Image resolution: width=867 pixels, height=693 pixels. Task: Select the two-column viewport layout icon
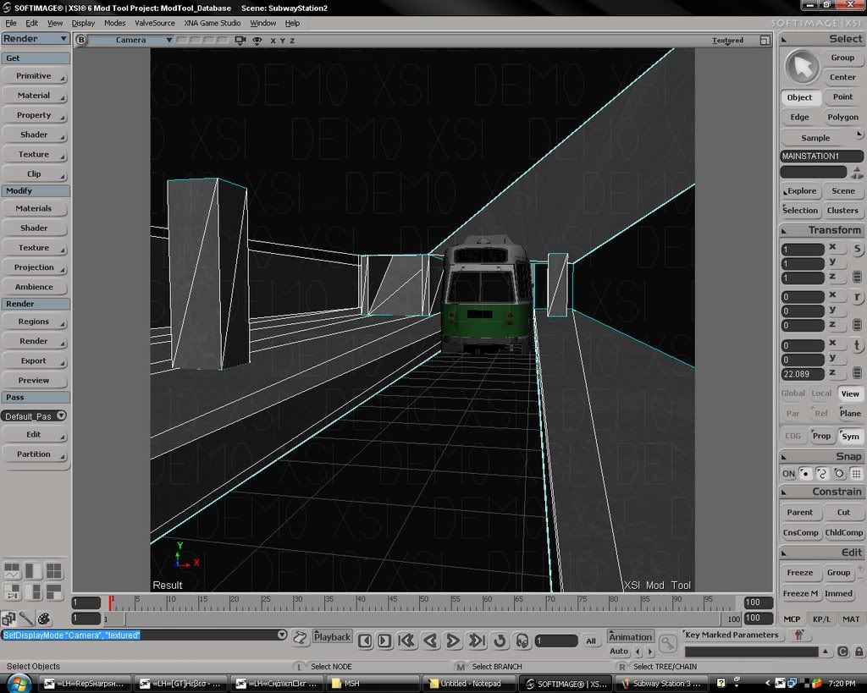[33, 571]
